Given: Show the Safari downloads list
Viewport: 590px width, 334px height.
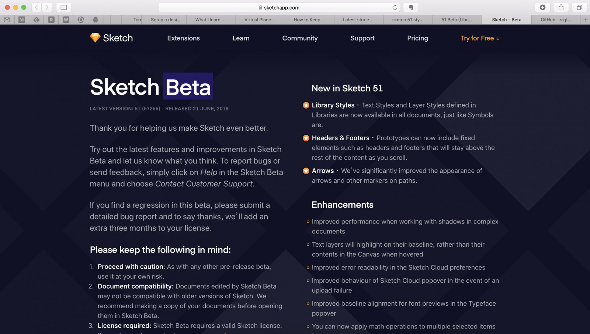Looking at the screenshot, I should [542, 7].
